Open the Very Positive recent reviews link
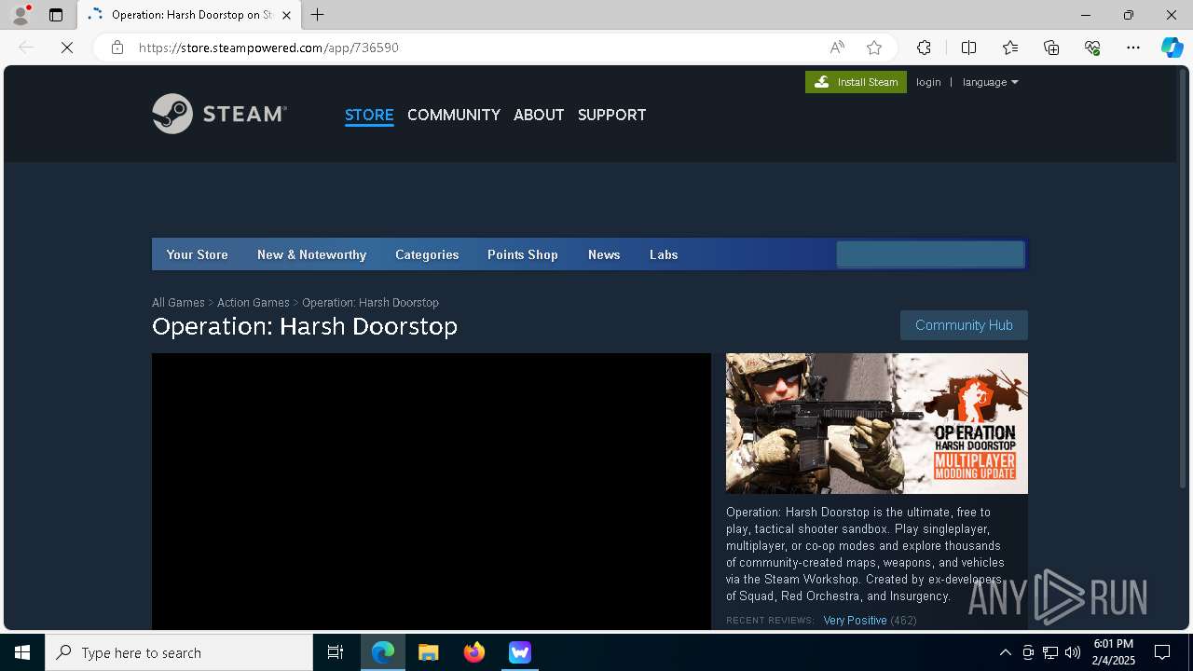This screenshot has height=671, width=1193. pyautogui.click(x=855, y=620)
